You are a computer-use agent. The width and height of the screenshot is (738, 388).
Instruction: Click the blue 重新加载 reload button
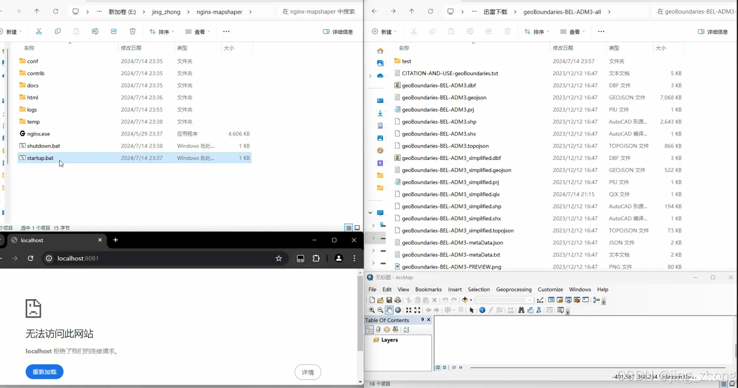click(44, 371)
